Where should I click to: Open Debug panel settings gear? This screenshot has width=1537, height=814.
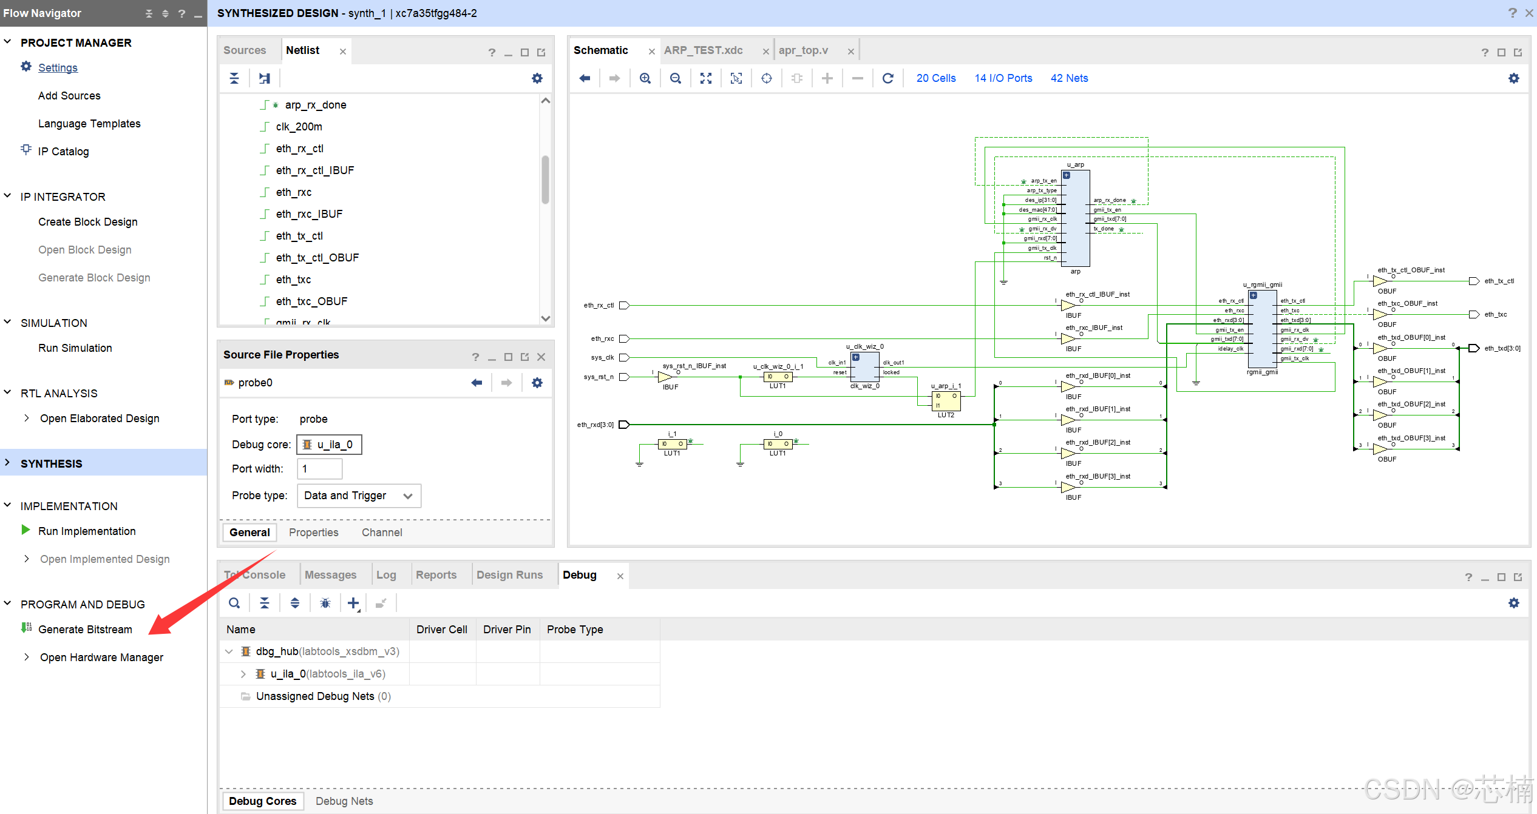[1514, 602]
